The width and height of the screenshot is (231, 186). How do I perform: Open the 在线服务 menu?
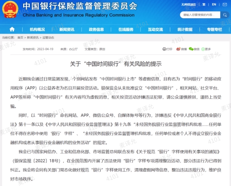tap(126, 29)
